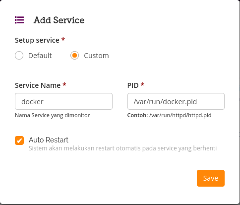This screenshot has width=240, height=205.
Task: Click the purple list icon beside Add Service
Action: (x=19, y=20)
